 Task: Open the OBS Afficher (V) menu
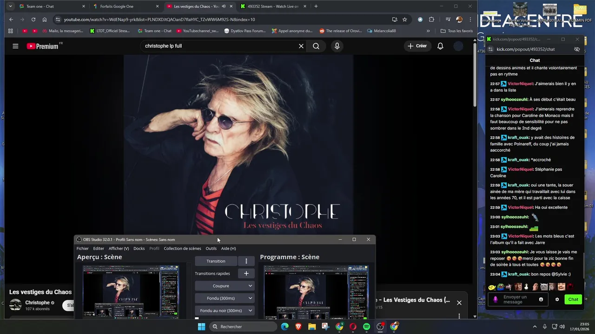(119, 249)
